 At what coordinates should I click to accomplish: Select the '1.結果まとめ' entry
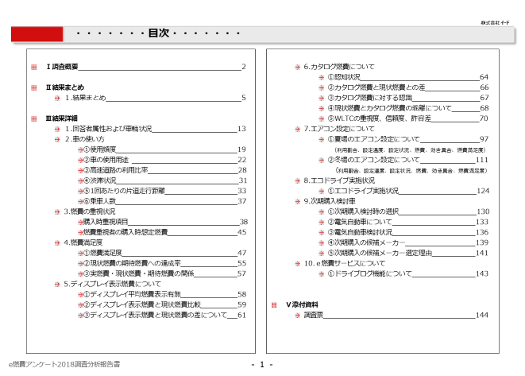click(x=85, y=98)
